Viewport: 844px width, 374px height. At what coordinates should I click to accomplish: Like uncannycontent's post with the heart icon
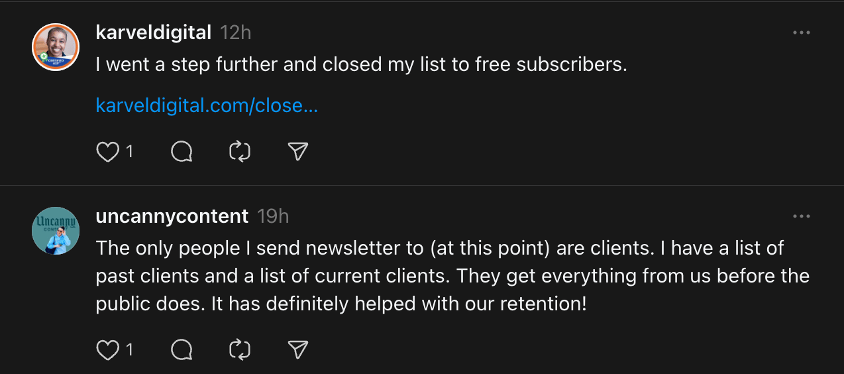(107, 349)
